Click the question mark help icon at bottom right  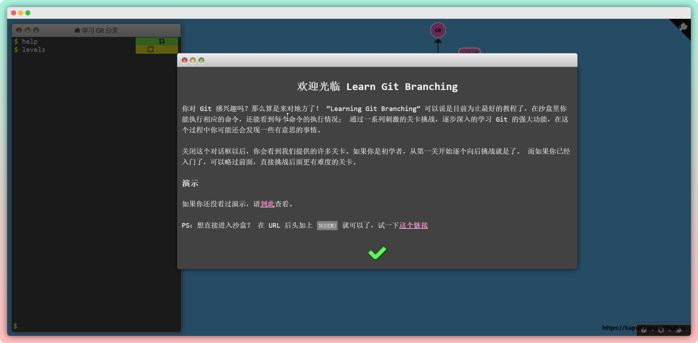point(644,330)
